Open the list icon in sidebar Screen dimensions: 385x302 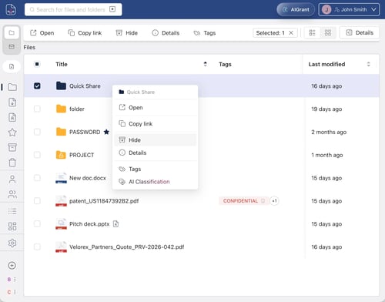point(12,211)
